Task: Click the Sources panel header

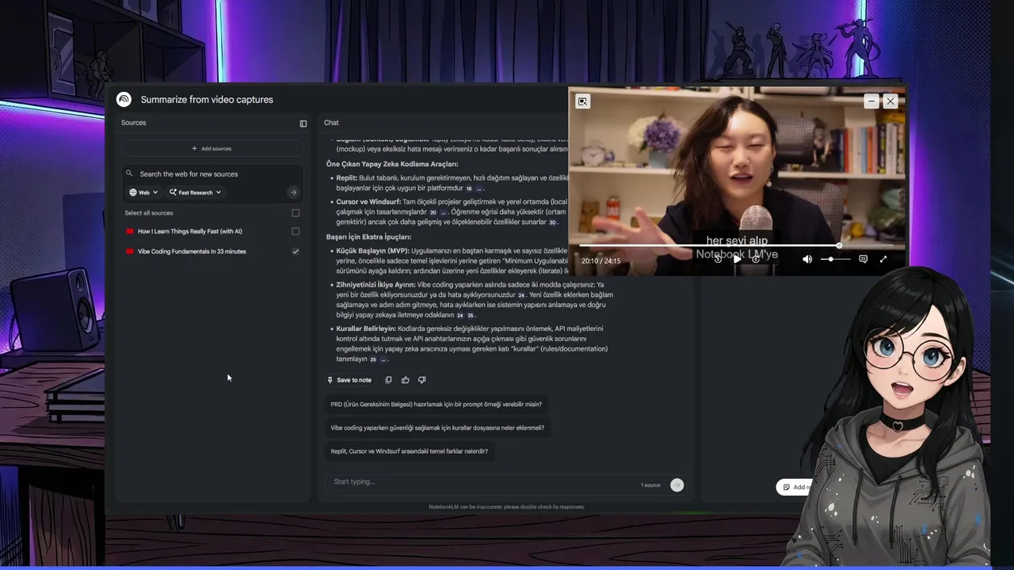Action: [x=133, y=123]
